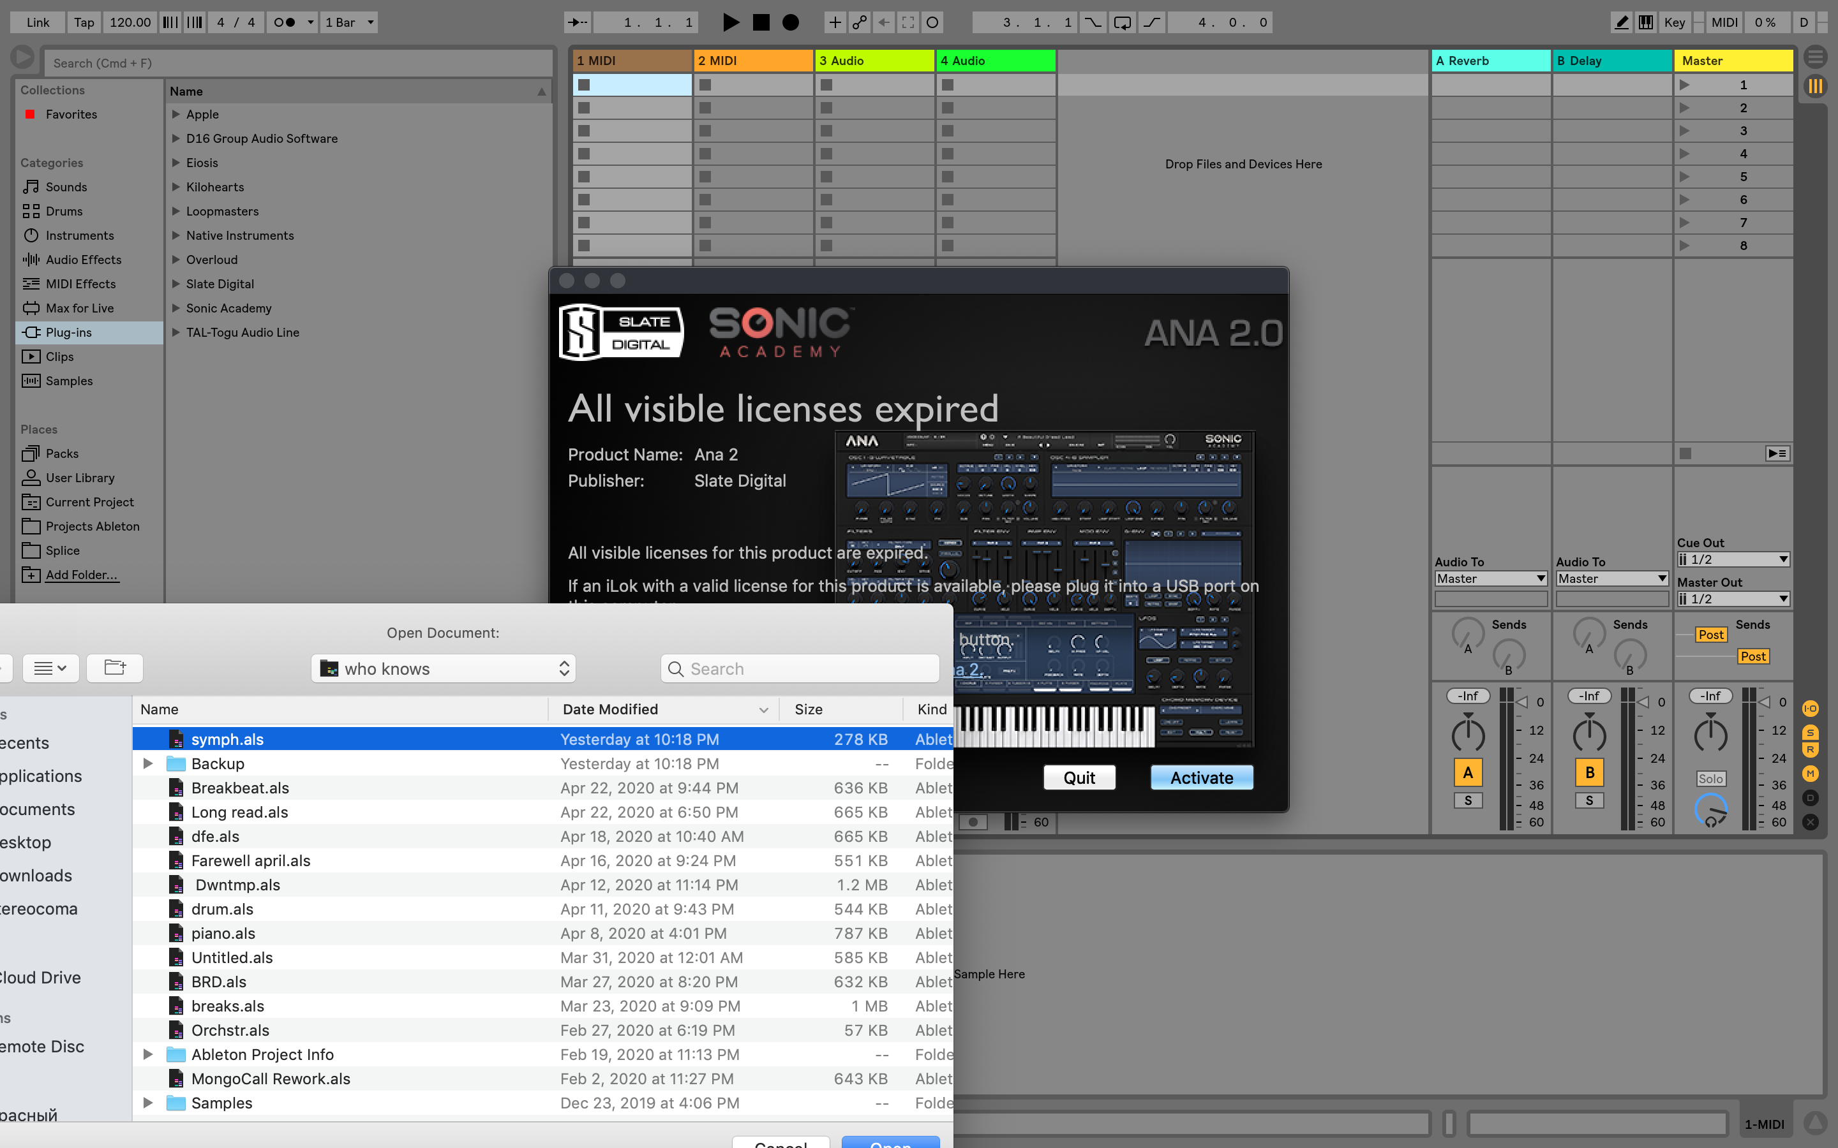Toggle Draw Mode pencil icon
Screen dimensions: 1838x1148
tap(1621, 22)
